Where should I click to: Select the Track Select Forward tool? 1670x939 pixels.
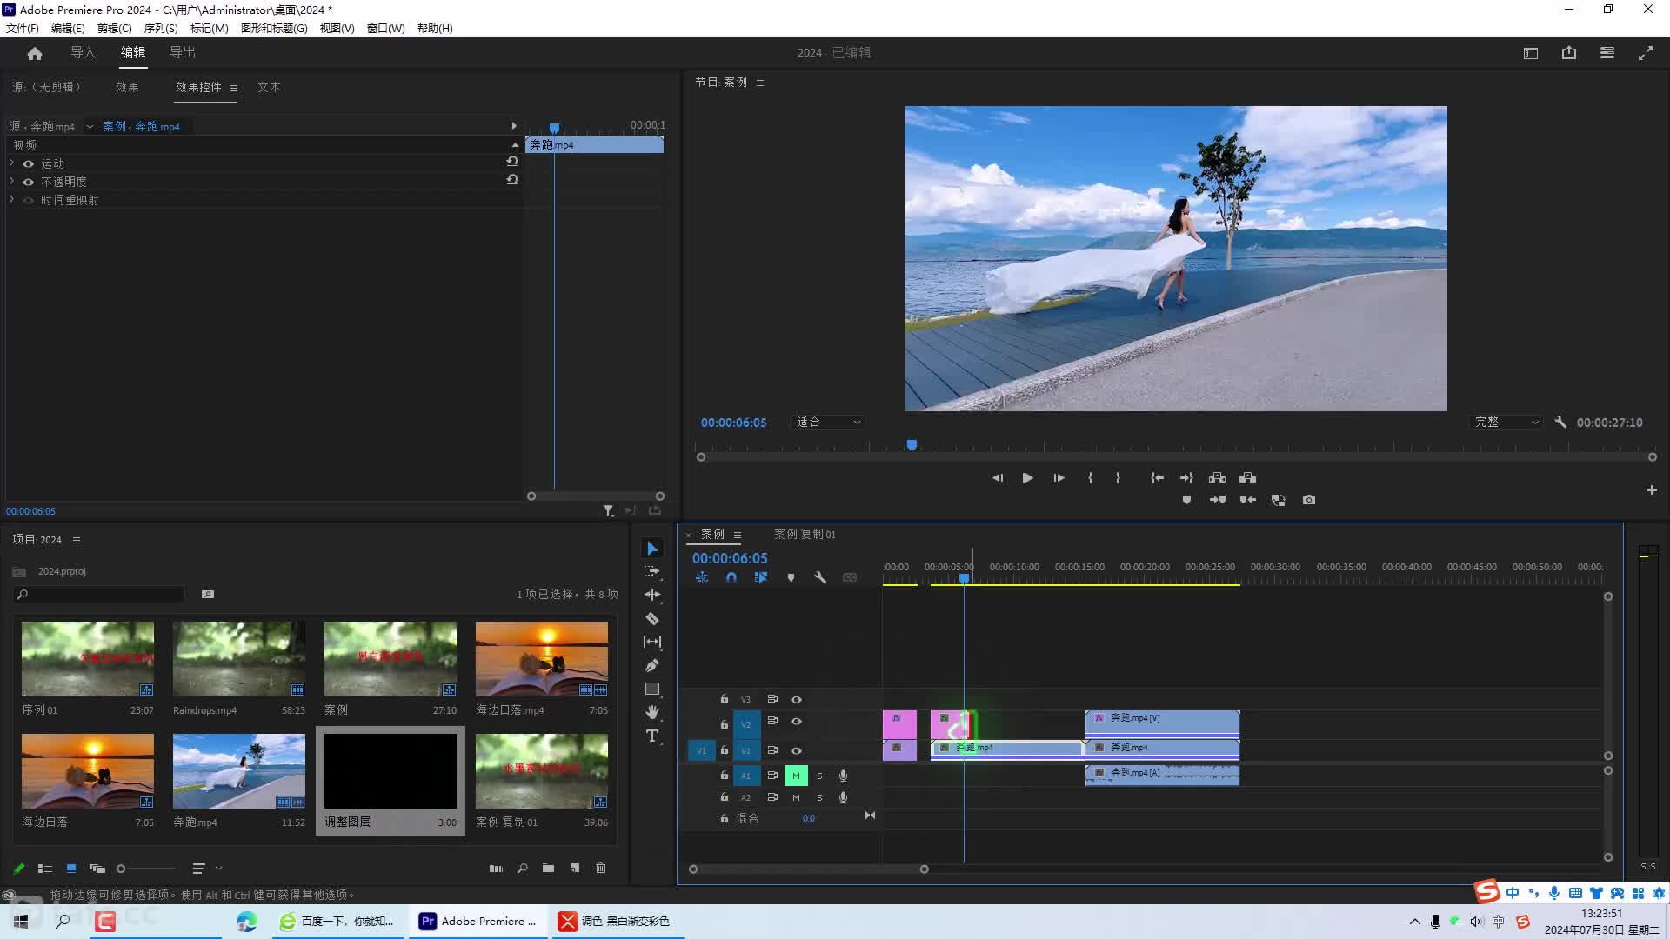click(652, 571)
